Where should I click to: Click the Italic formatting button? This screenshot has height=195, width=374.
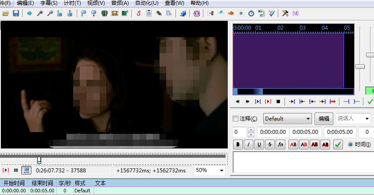pyautogui.click(x=248, y=144)
